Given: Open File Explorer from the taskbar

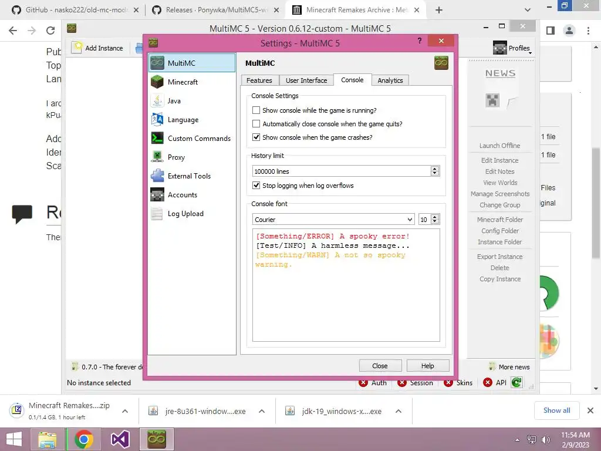Looking at the screenshot, I should click(x=47, y=439).
